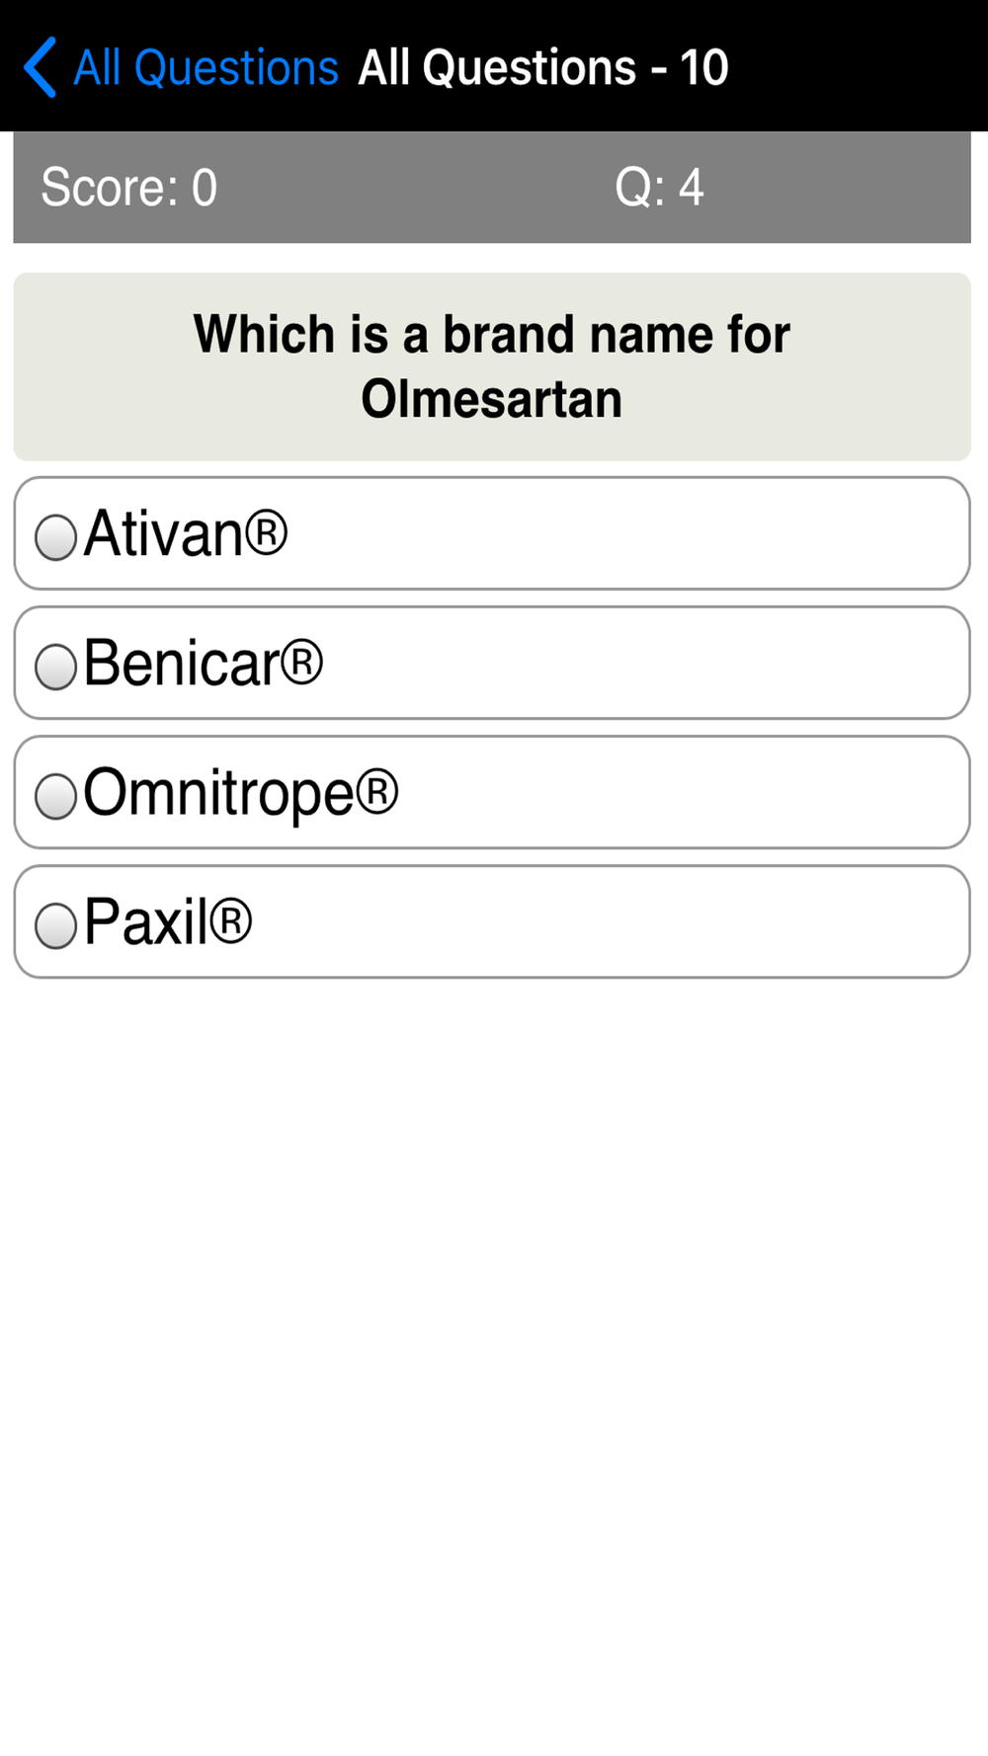Select the Benicar radio button
The height and width of the screenshot is (1756, 988).
click(55, 667)
